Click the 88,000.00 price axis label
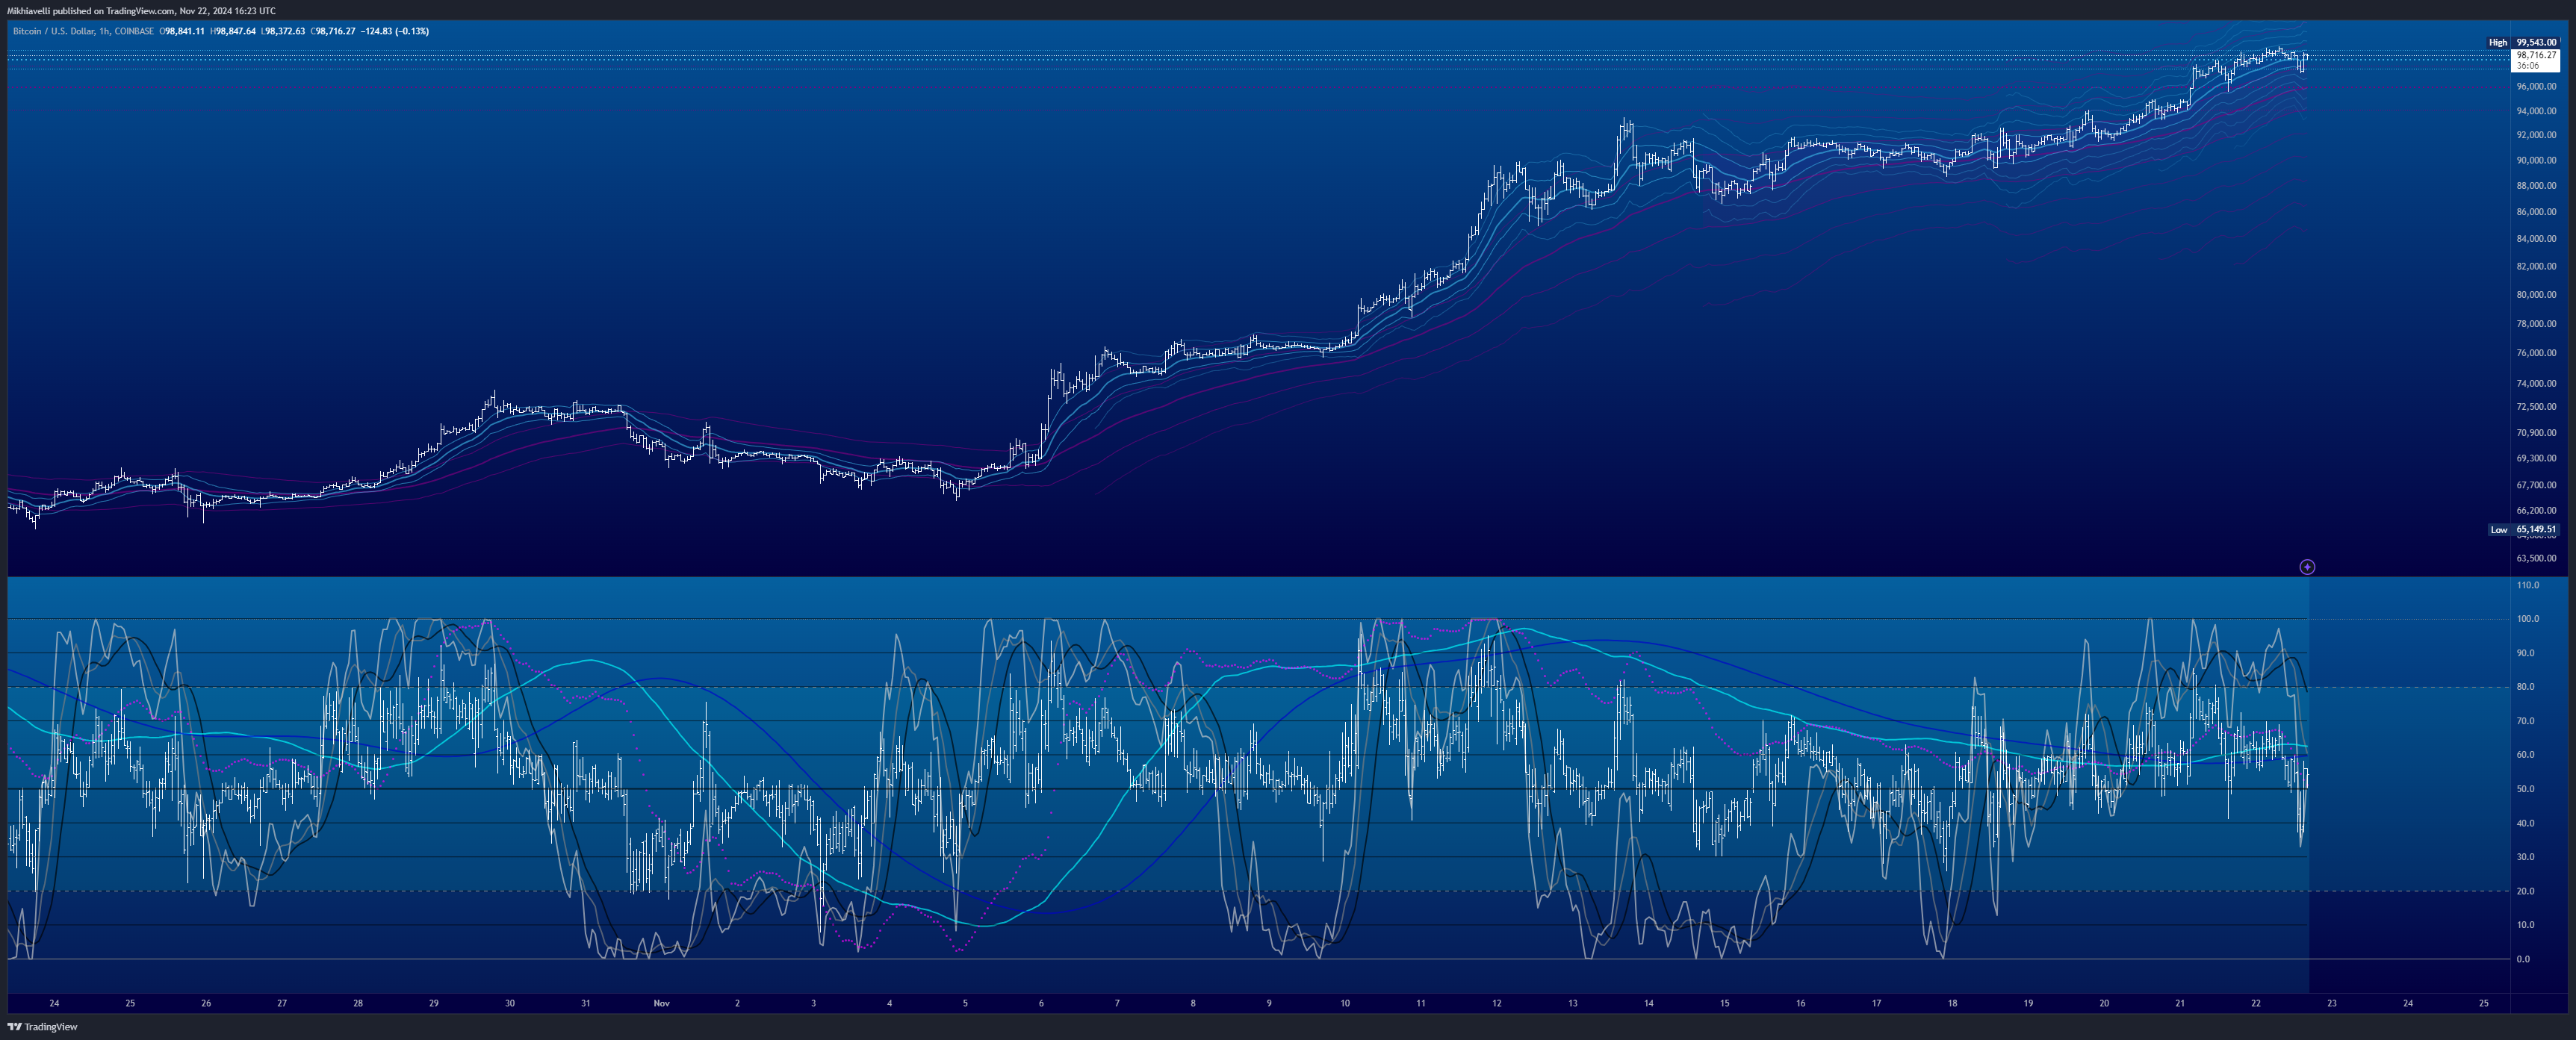Viewport: 2576px width, 1040px height. [x=2536, y=186]
